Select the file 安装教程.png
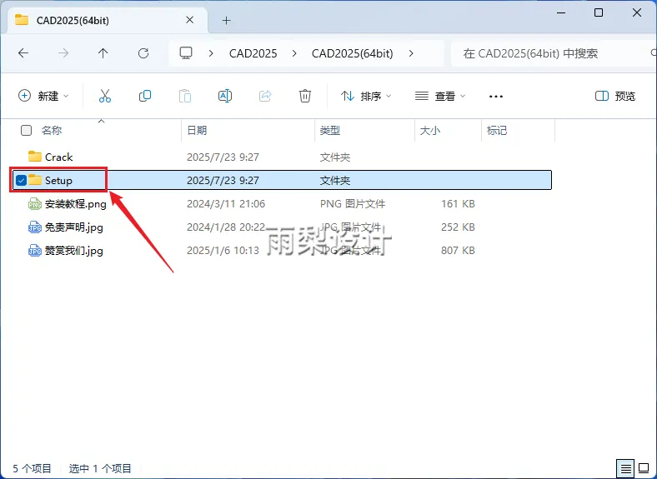 point(75,204)
